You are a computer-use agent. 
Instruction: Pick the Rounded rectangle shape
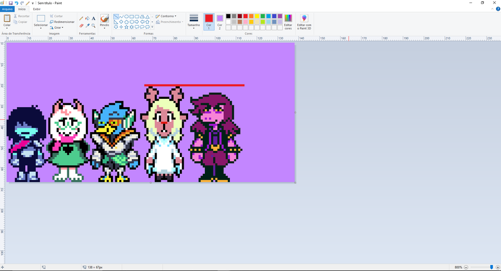click(137, 17)
